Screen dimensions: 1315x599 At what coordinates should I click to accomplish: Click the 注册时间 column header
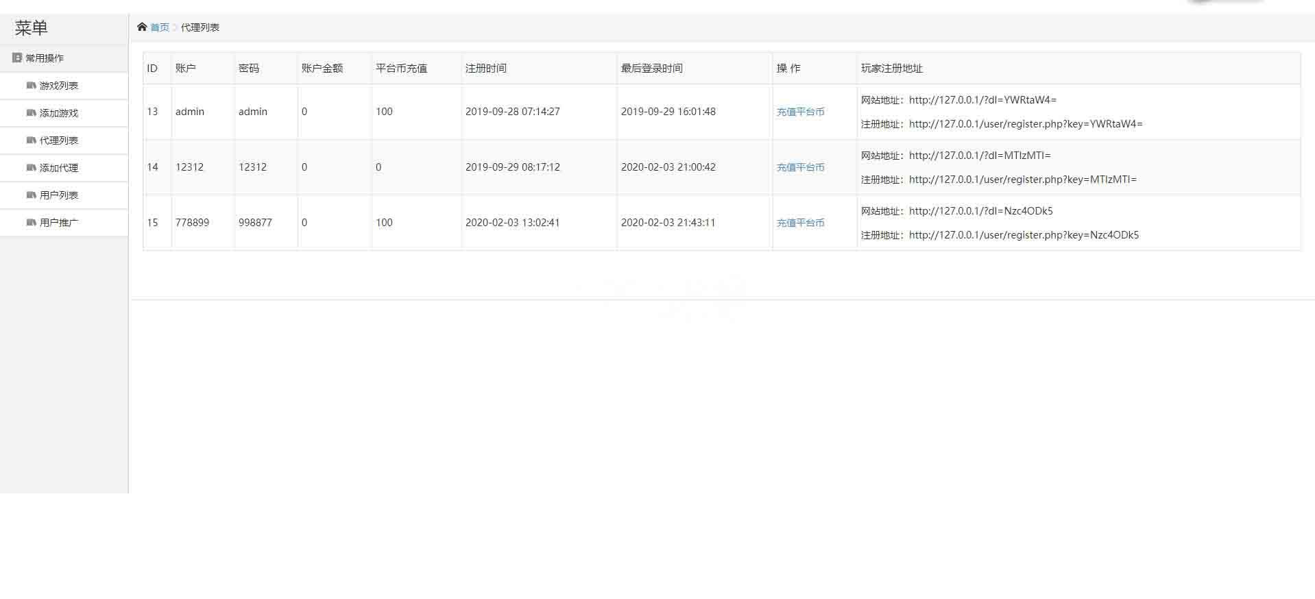point(486,69)
